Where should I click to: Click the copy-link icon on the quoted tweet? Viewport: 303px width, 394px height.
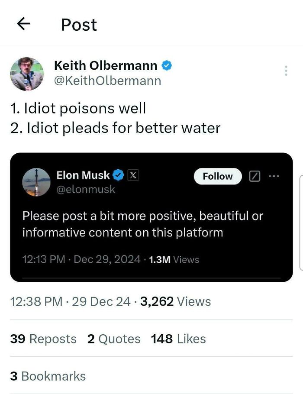[x=255, y=176]
